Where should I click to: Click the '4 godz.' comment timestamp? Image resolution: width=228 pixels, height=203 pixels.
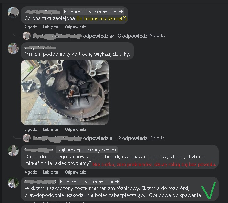tap(31, 172)
